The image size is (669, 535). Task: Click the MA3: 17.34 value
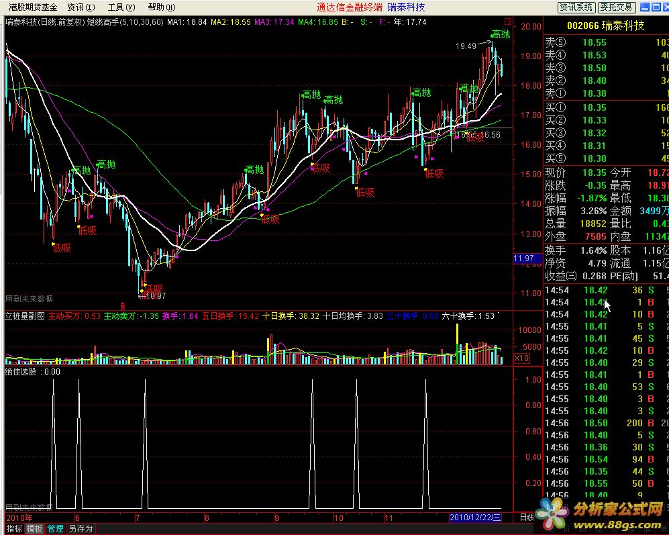coord(274,21)
